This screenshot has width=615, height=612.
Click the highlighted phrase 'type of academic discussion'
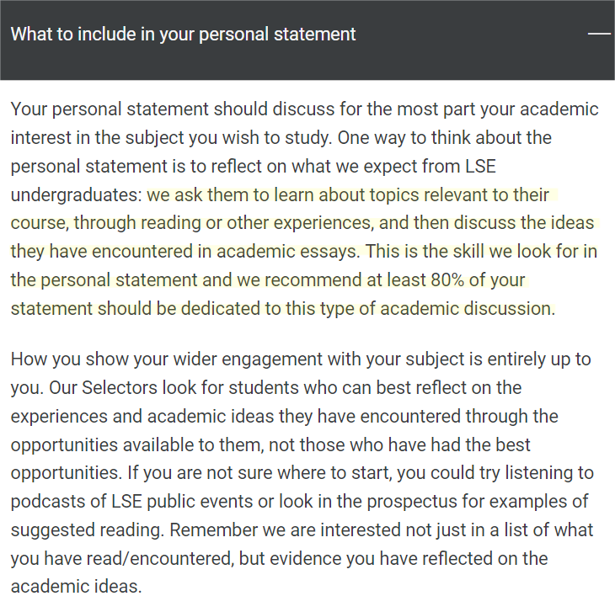pos(437,308)
